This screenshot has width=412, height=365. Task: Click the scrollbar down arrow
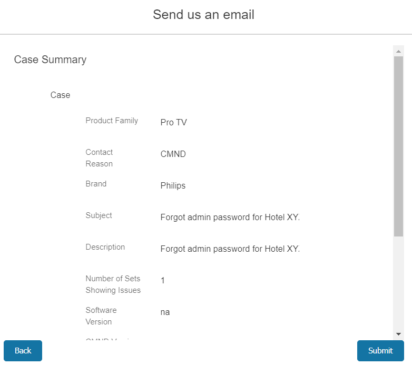click(x=398, y=334)
